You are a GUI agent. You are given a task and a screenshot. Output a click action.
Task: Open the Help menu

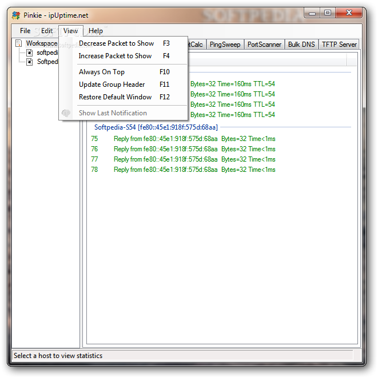click(x=96, y=31)
